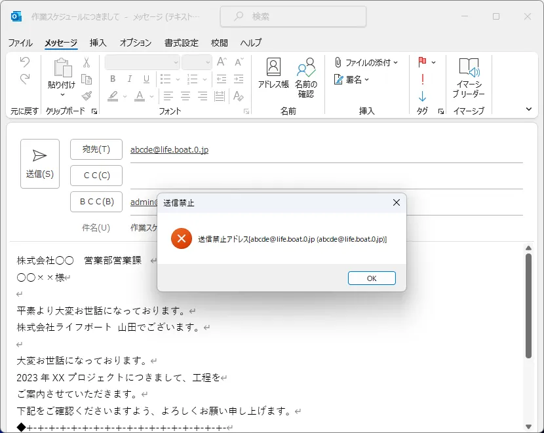Click the Copy icon
The width and height of the screenshot is (544, 433).
pos(87,79)
